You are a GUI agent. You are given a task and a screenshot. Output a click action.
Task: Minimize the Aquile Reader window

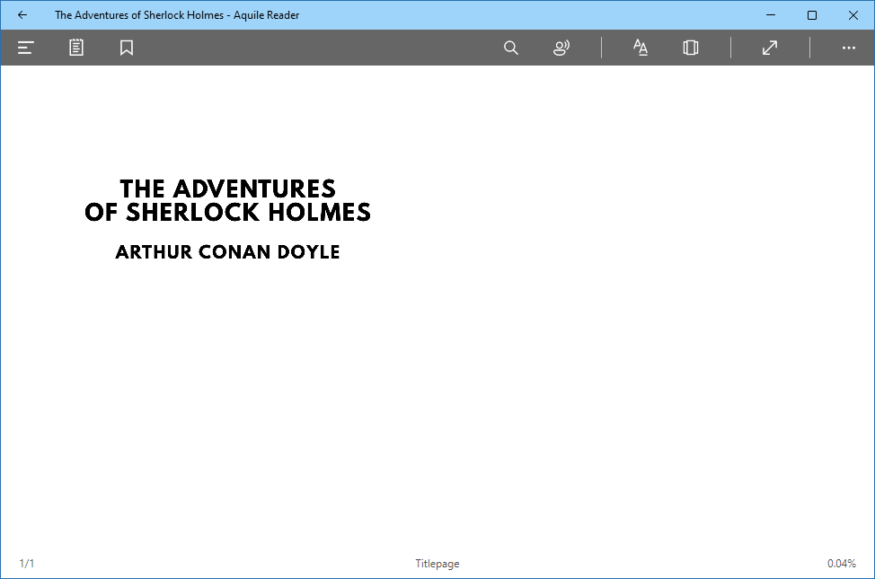pos(771,15)
